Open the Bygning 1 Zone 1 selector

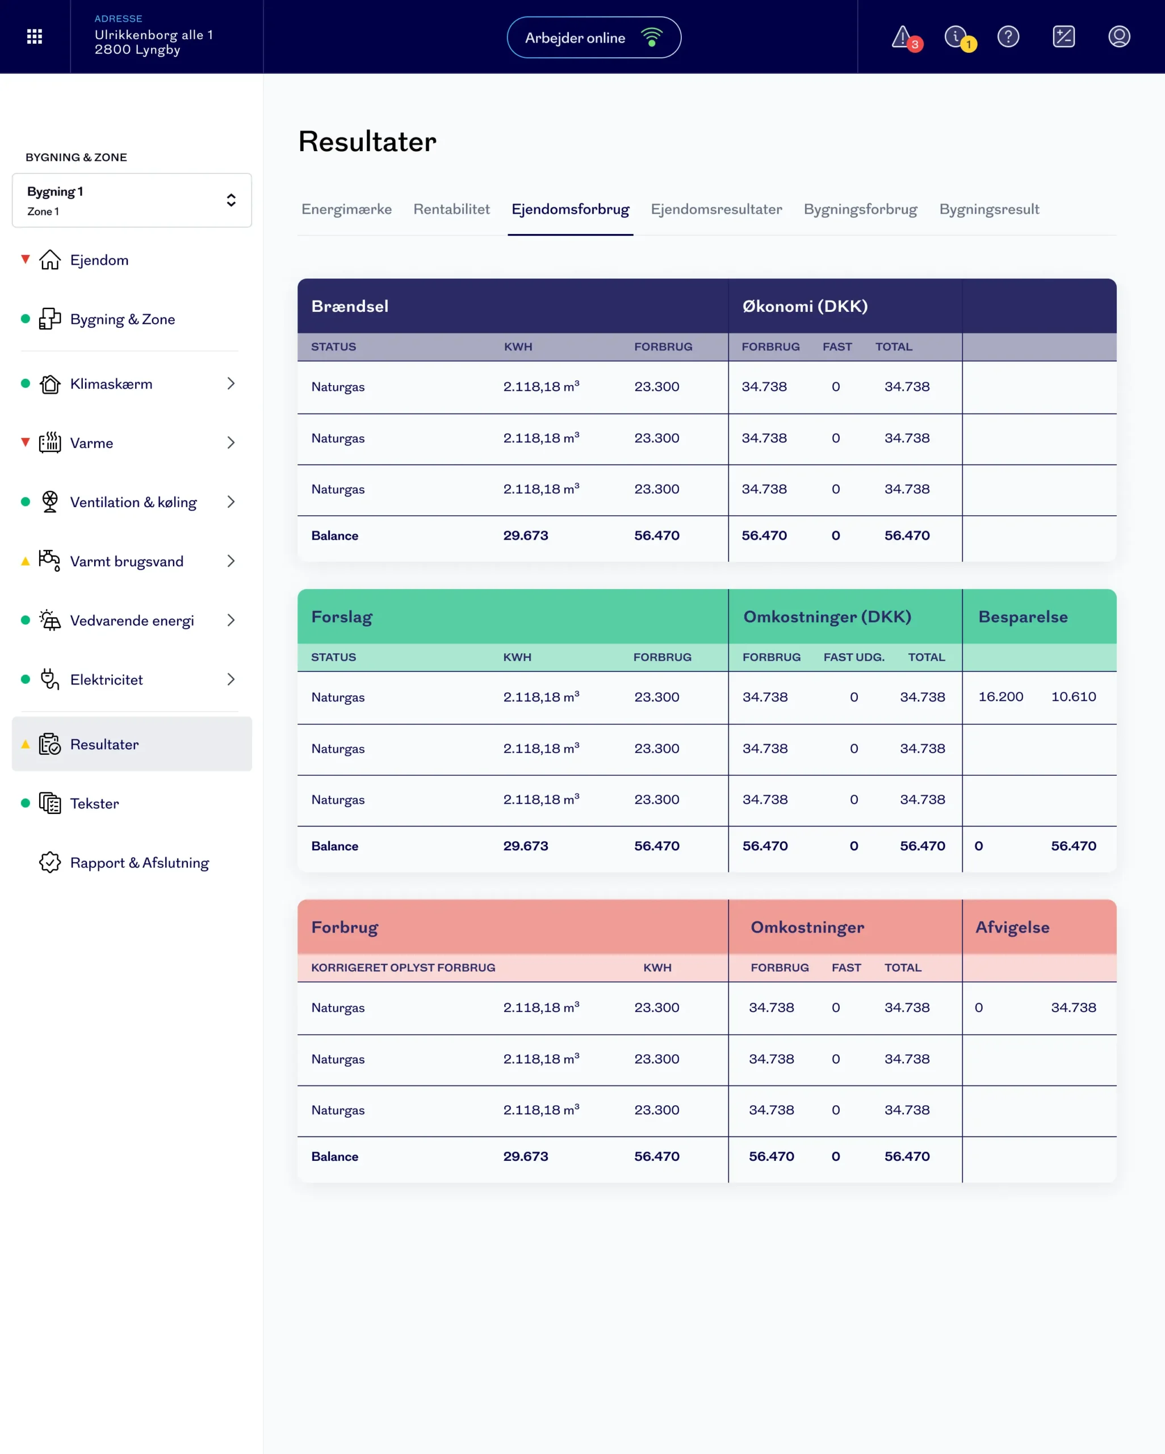132,200
